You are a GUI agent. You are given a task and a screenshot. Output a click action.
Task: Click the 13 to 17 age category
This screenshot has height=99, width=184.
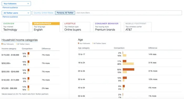(81, 54)
